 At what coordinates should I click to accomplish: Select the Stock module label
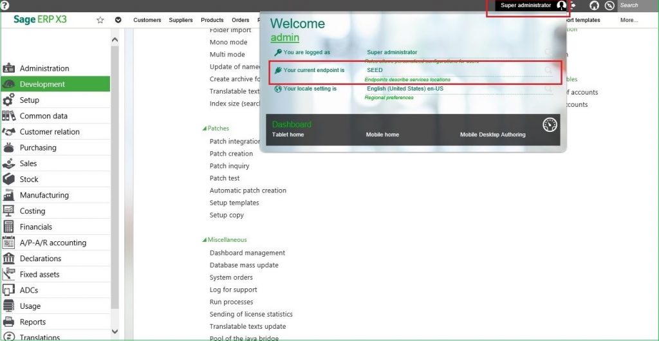(29, 180)
